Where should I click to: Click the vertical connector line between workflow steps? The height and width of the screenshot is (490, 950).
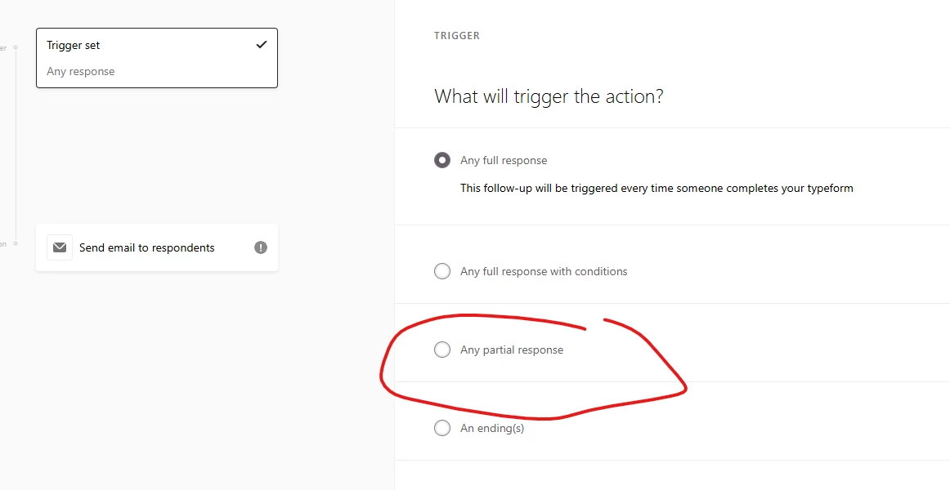coord(16,147)
